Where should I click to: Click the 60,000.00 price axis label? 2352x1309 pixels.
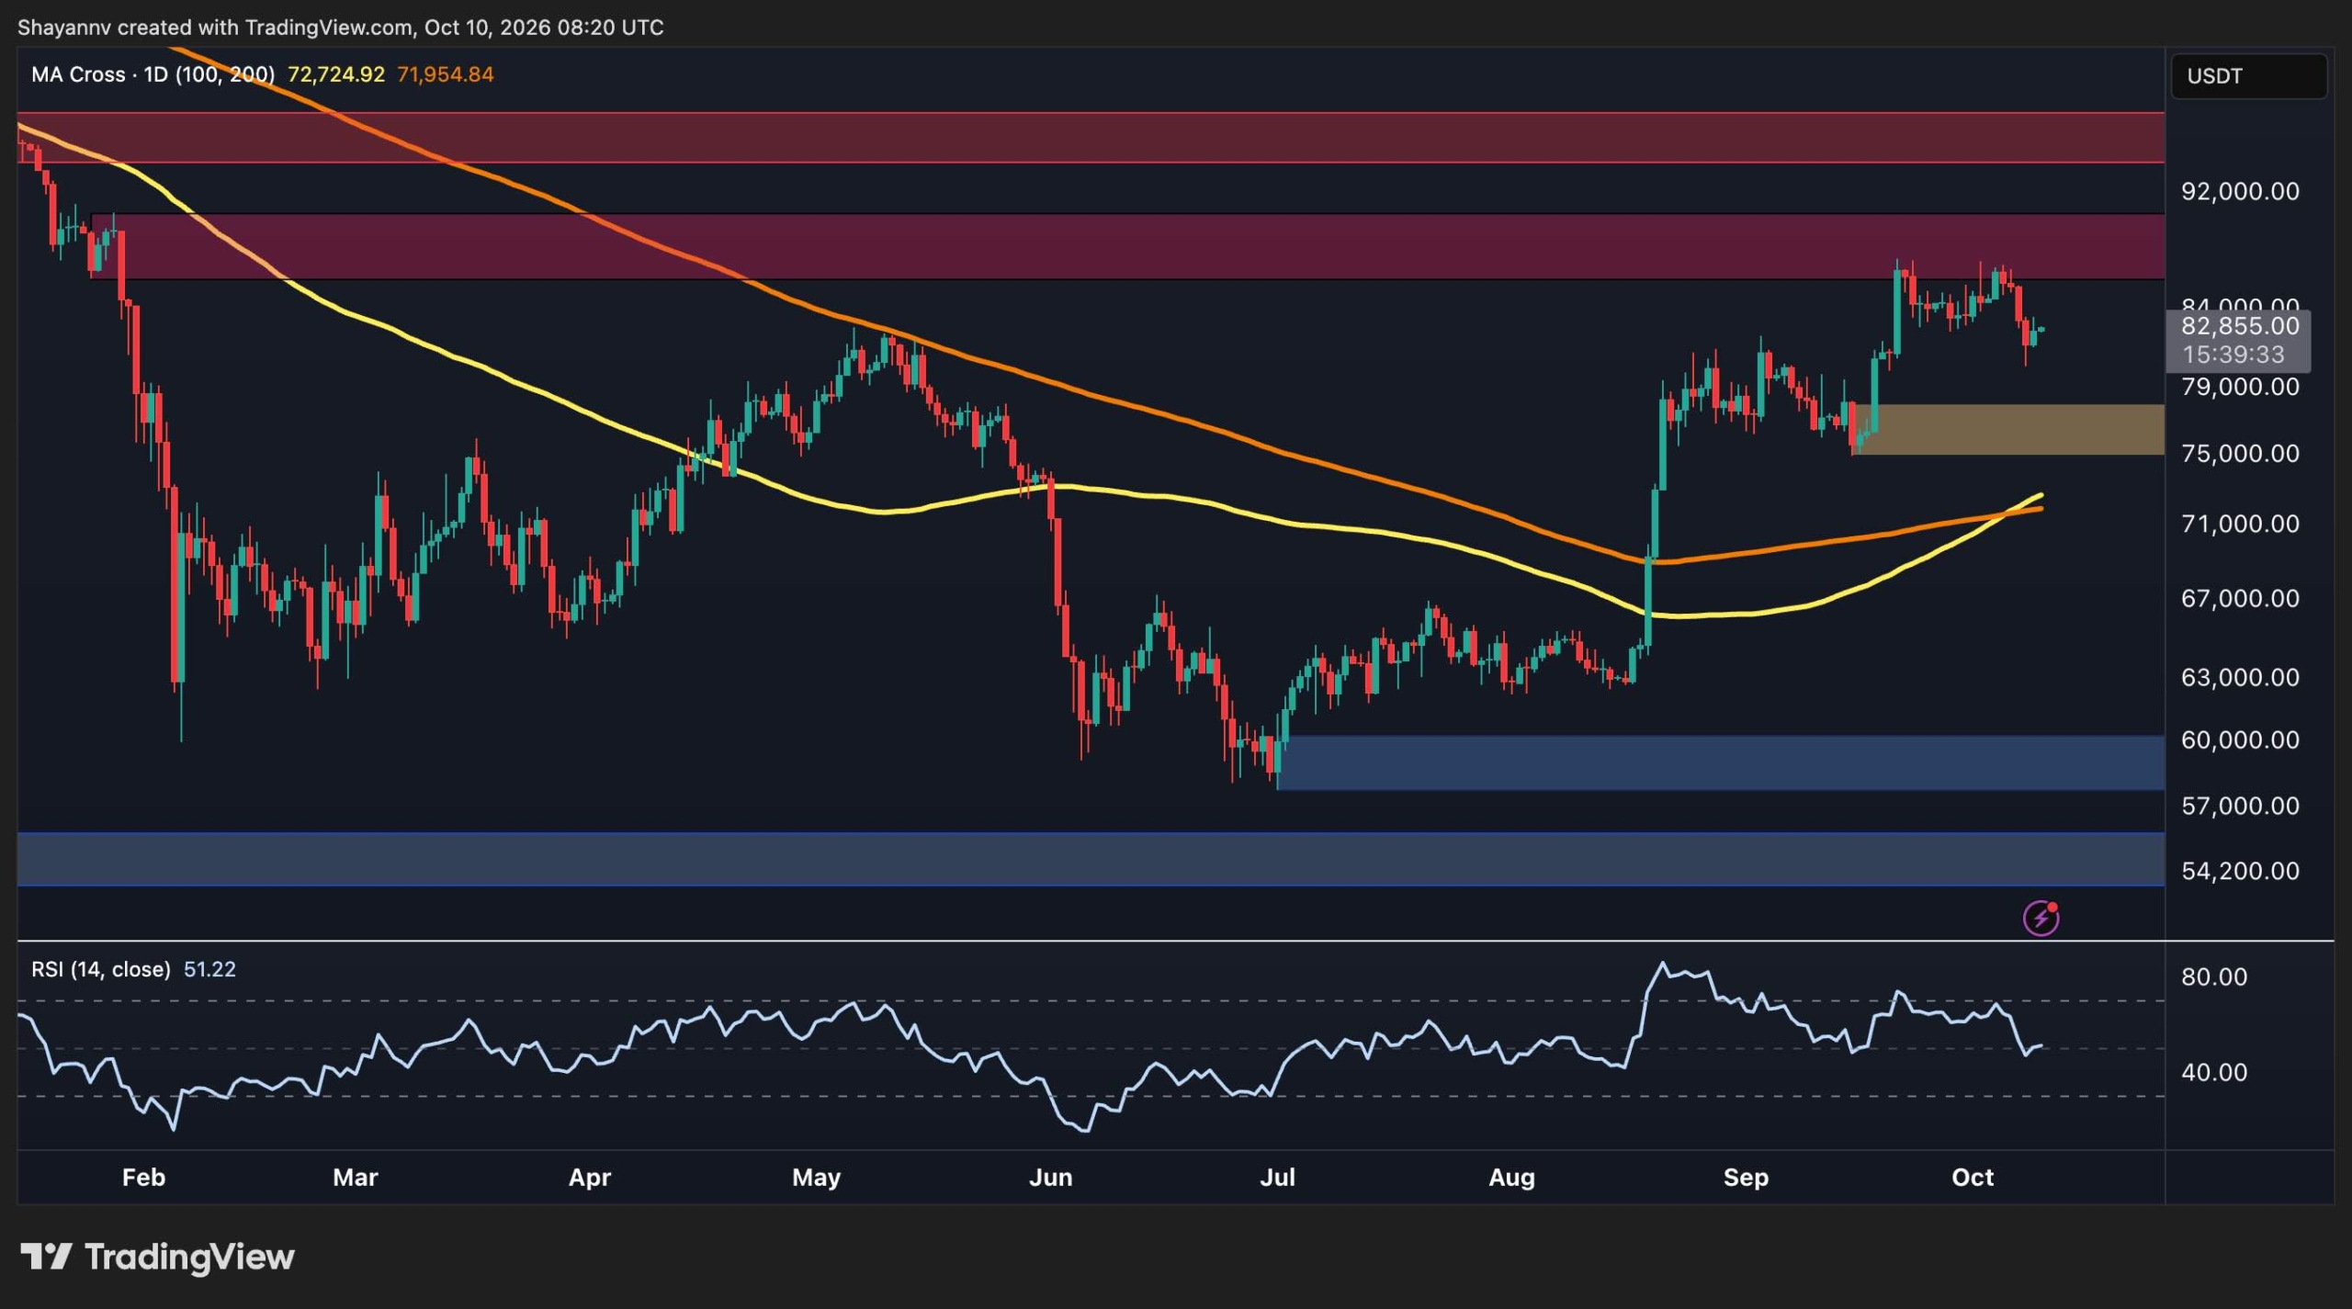tap(2240, 740)
